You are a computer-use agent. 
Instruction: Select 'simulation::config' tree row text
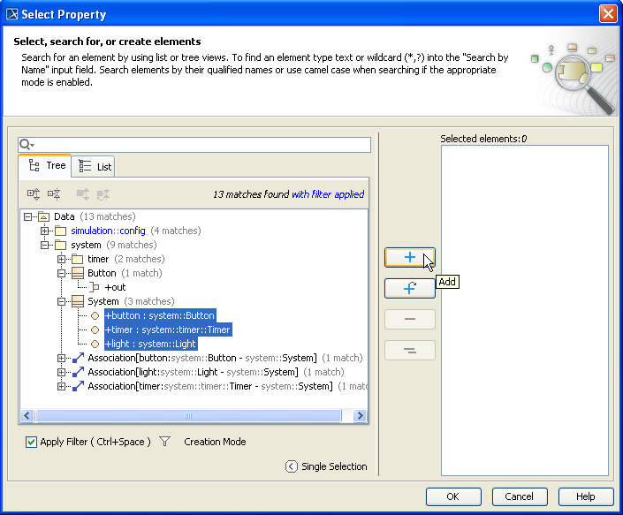click(108, 231)
